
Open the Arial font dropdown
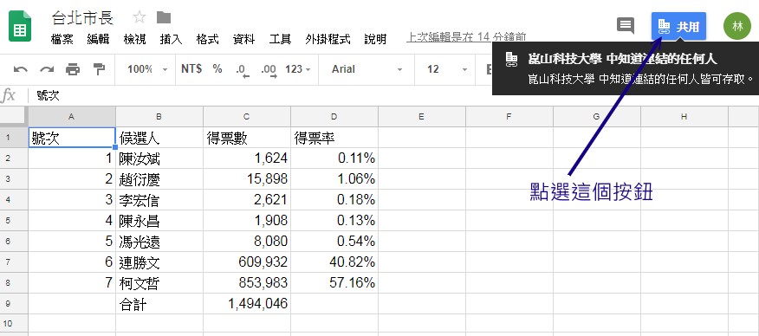(367, 69)
